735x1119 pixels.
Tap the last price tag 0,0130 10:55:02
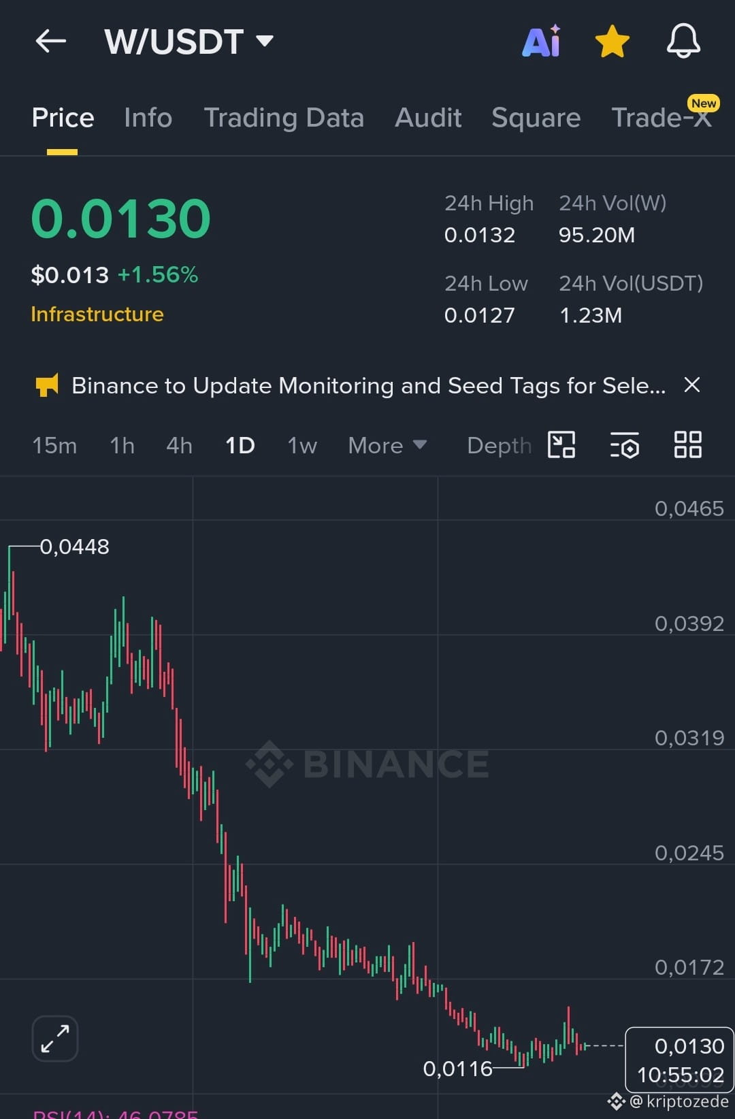coord(679,1060)
